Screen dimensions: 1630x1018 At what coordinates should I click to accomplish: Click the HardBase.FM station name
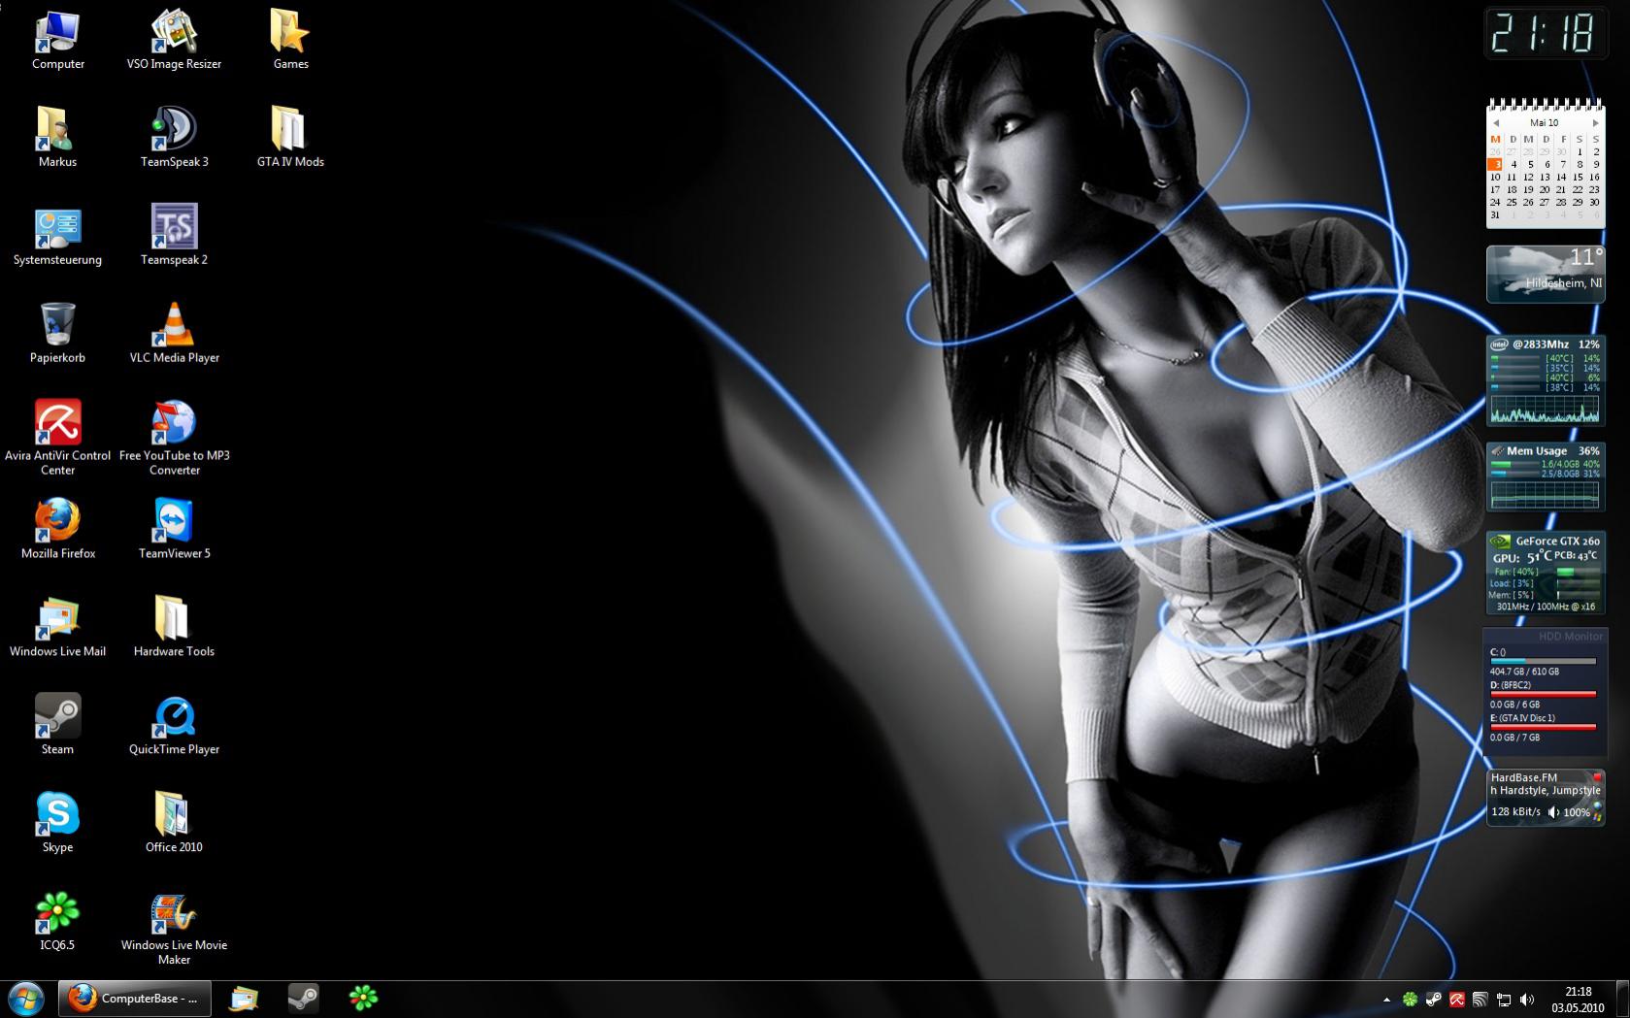point(1523,777)
